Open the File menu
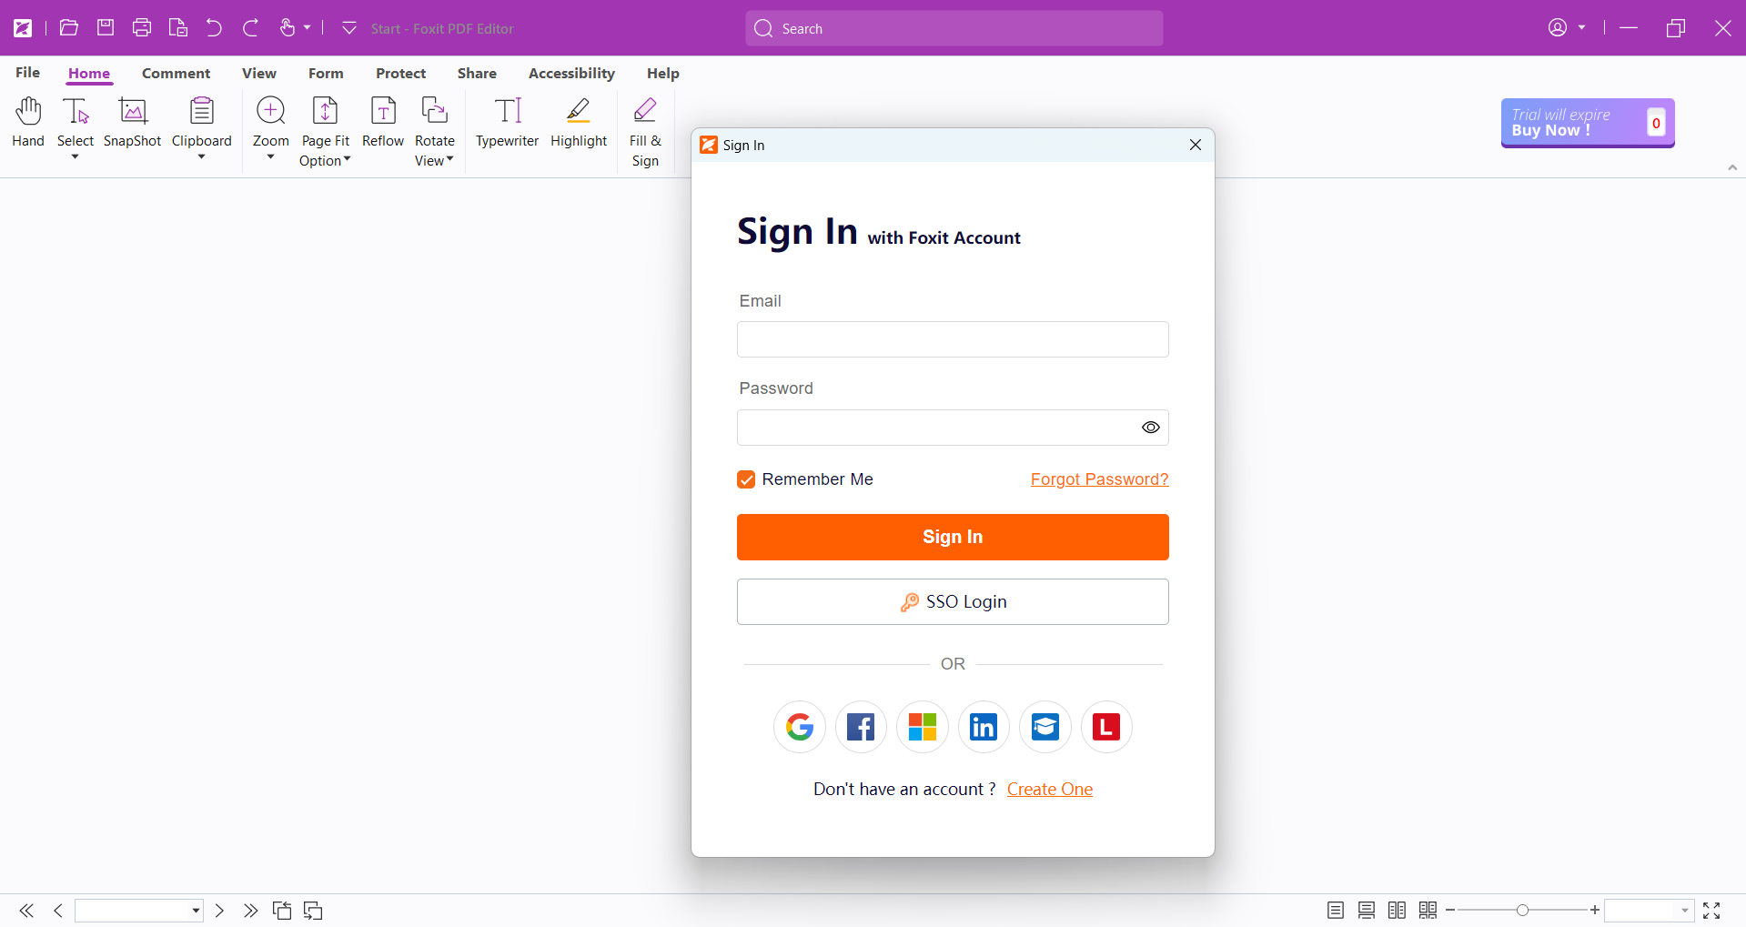This screenshot has height=927, width=1746. [28, 73]
